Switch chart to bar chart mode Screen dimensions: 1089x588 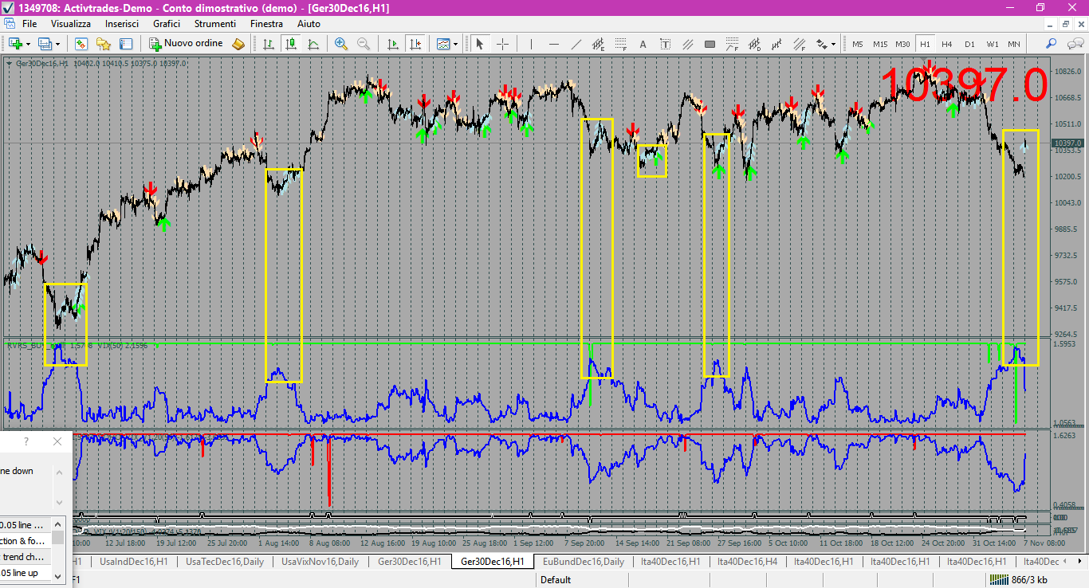pos(269,44)
